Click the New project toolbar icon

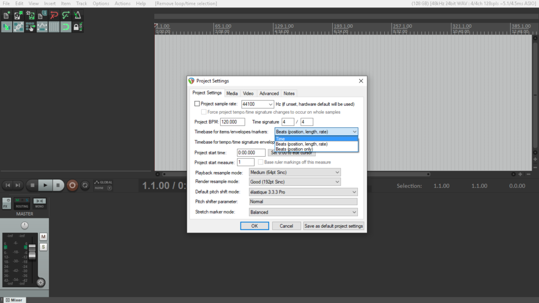click(6, 15)
